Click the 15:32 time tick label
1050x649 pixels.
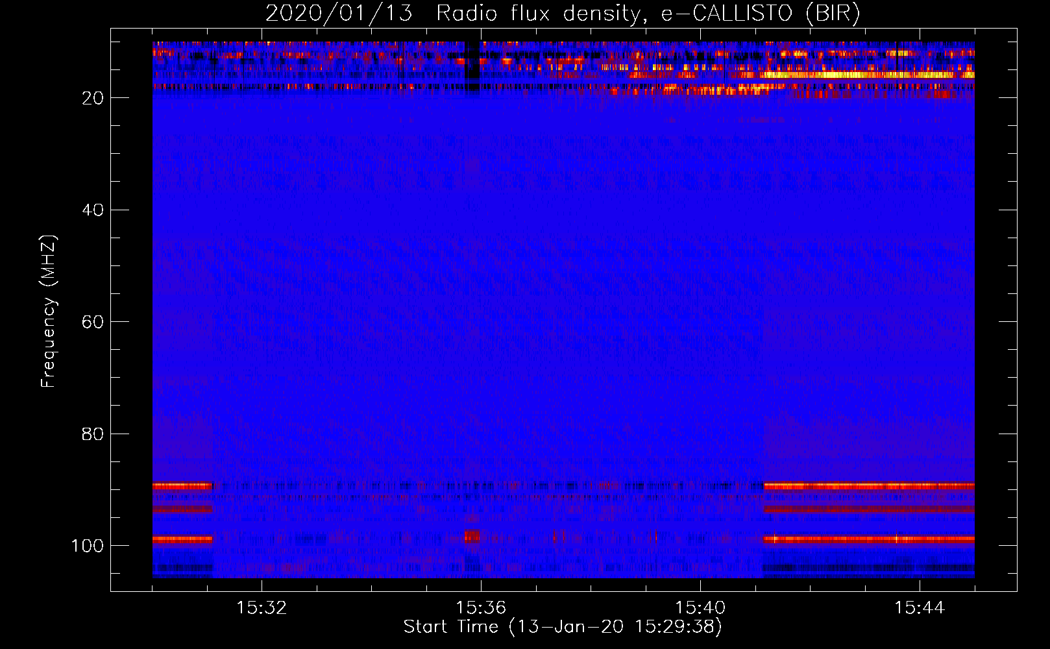point(262,607)
